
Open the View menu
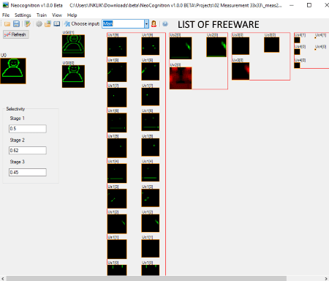(x=57, y=15)
